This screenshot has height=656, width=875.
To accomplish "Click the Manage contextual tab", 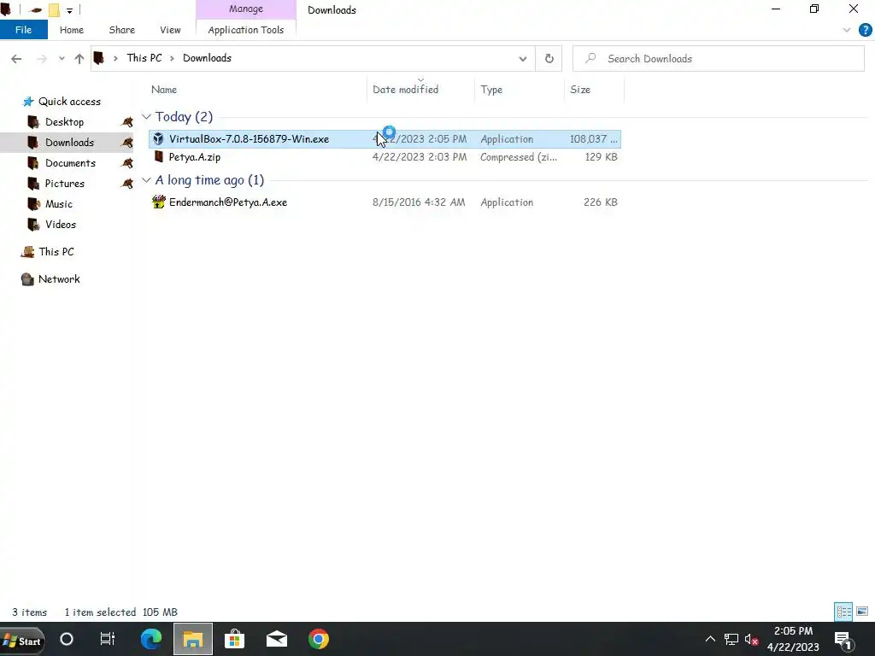I will 245,9.
